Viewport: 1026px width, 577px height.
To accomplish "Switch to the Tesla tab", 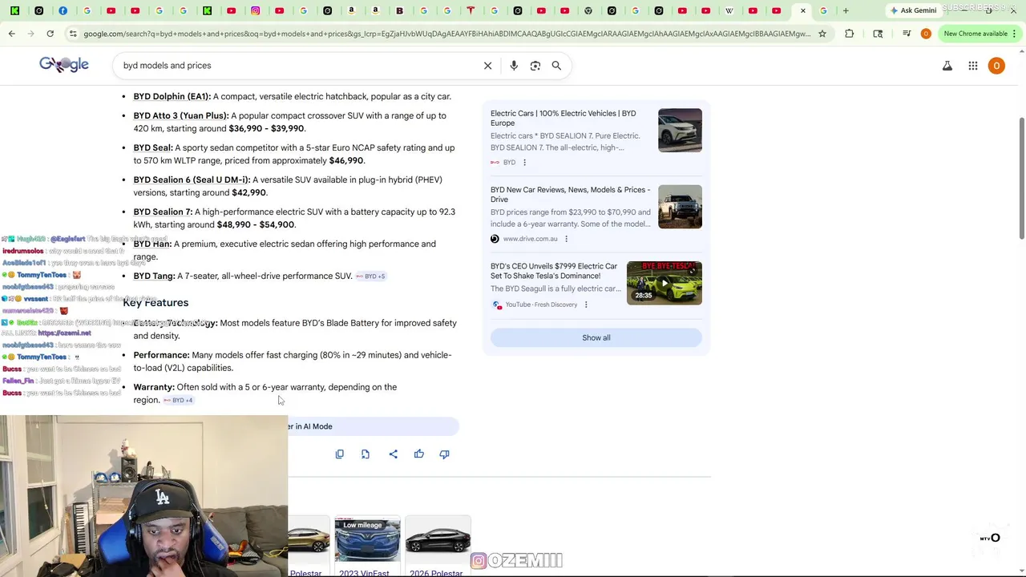I will 471,10.
